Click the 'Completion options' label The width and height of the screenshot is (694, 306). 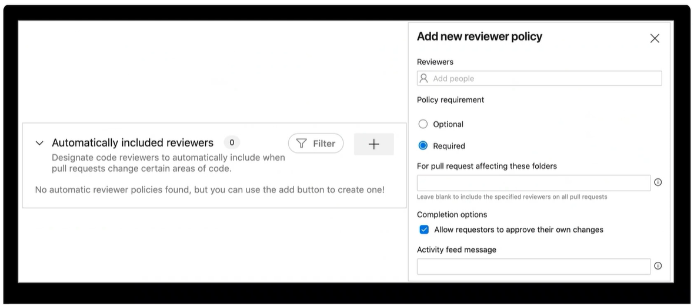pyautogui.click(x=452, y=214)
